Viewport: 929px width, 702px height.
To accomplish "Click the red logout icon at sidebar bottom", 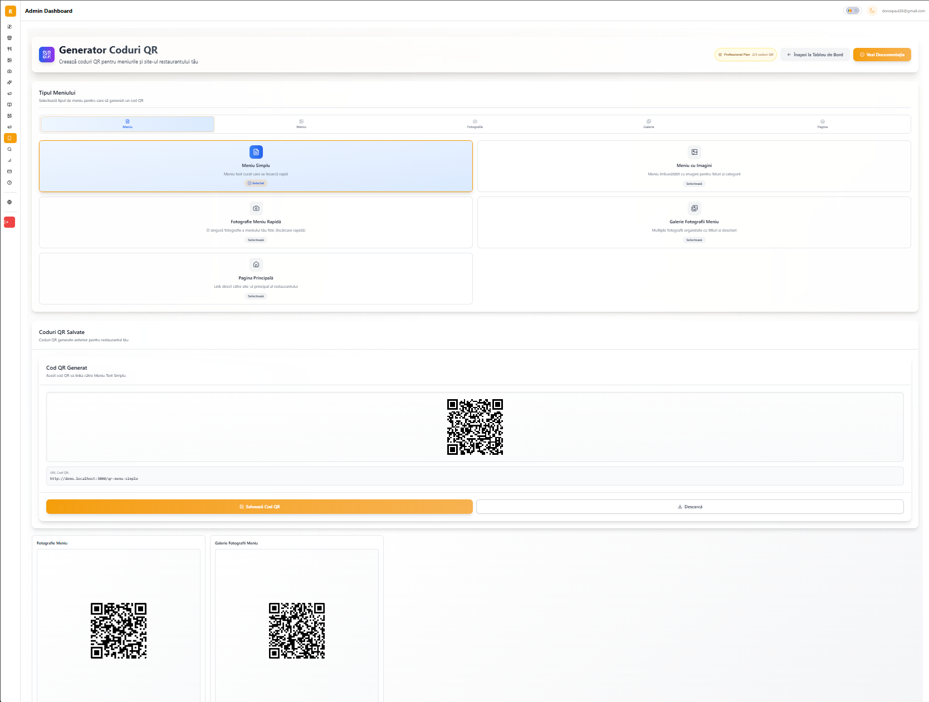I will pyautogui.click(x=9, y=222).
